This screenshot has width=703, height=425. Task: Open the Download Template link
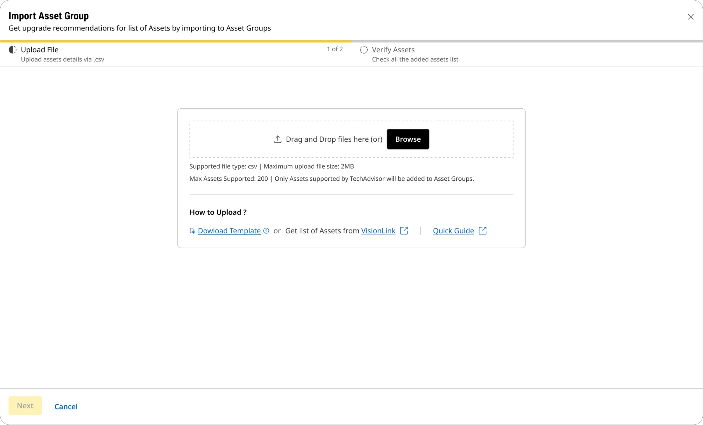(229, 231)
